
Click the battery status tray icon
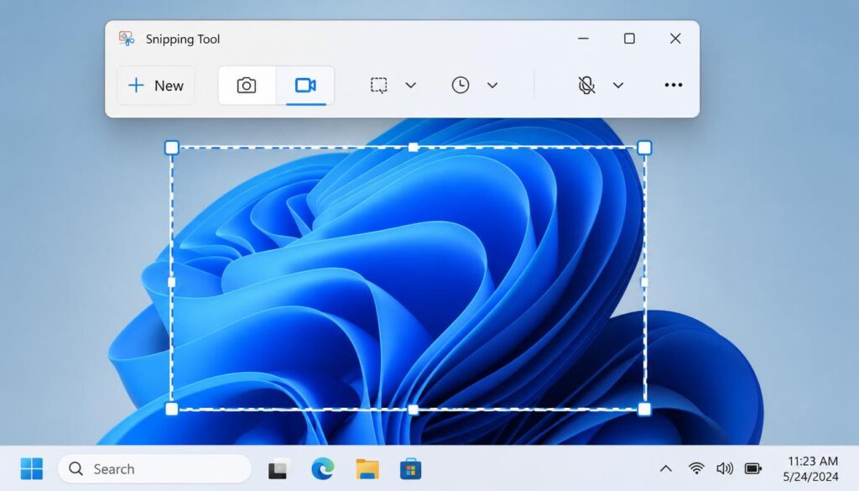[753, 468]
